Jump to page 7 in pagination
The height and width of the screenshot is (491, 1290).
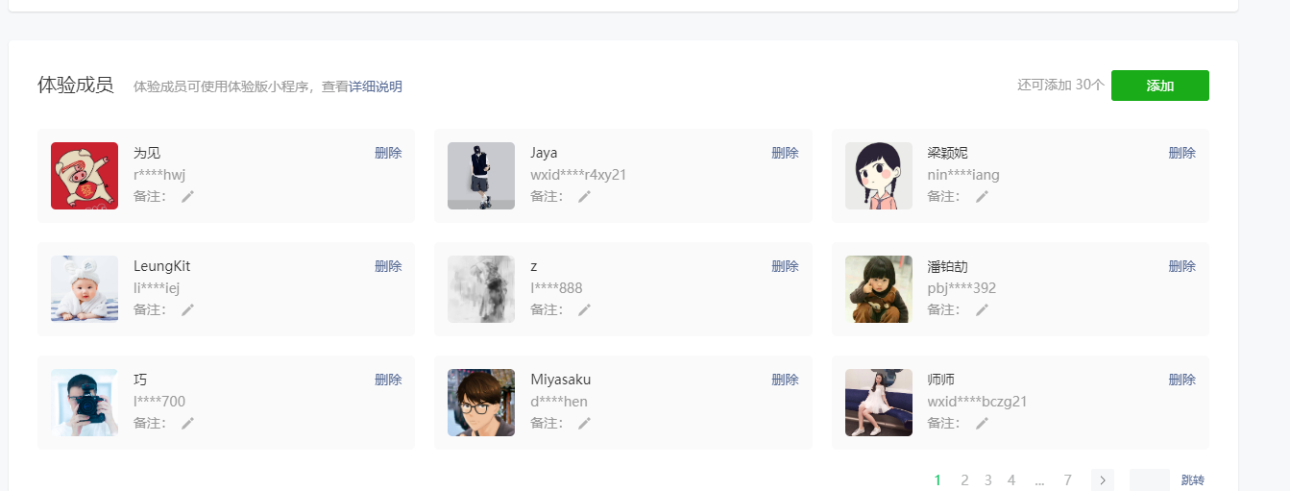1067,480
